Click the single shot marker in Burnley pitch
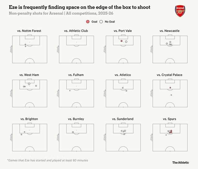This screenshot has height=169, width=198. click(x=73, y=132)
